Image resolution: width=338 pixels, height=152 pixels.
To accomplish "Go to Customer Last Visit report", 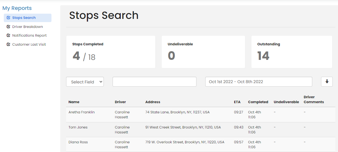I will pos(29,44).
